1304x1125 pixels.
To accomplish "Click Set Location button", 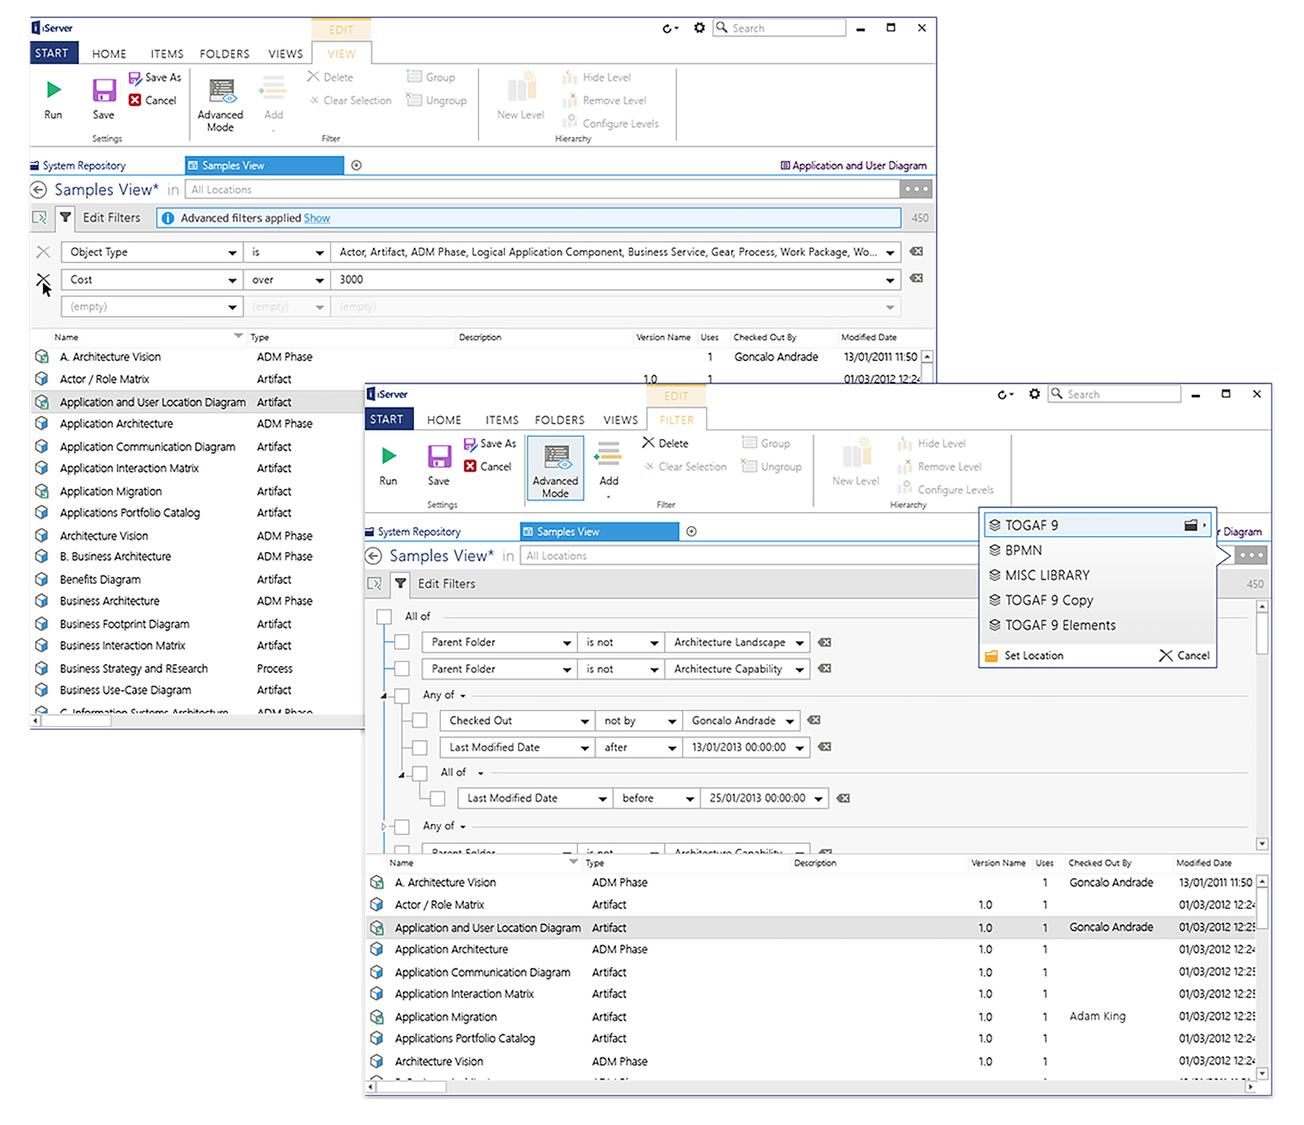I will 1024,655.
